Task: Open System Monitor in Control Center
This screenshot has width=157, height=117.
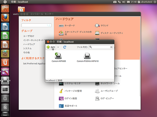Action: [x=70, y=83]
